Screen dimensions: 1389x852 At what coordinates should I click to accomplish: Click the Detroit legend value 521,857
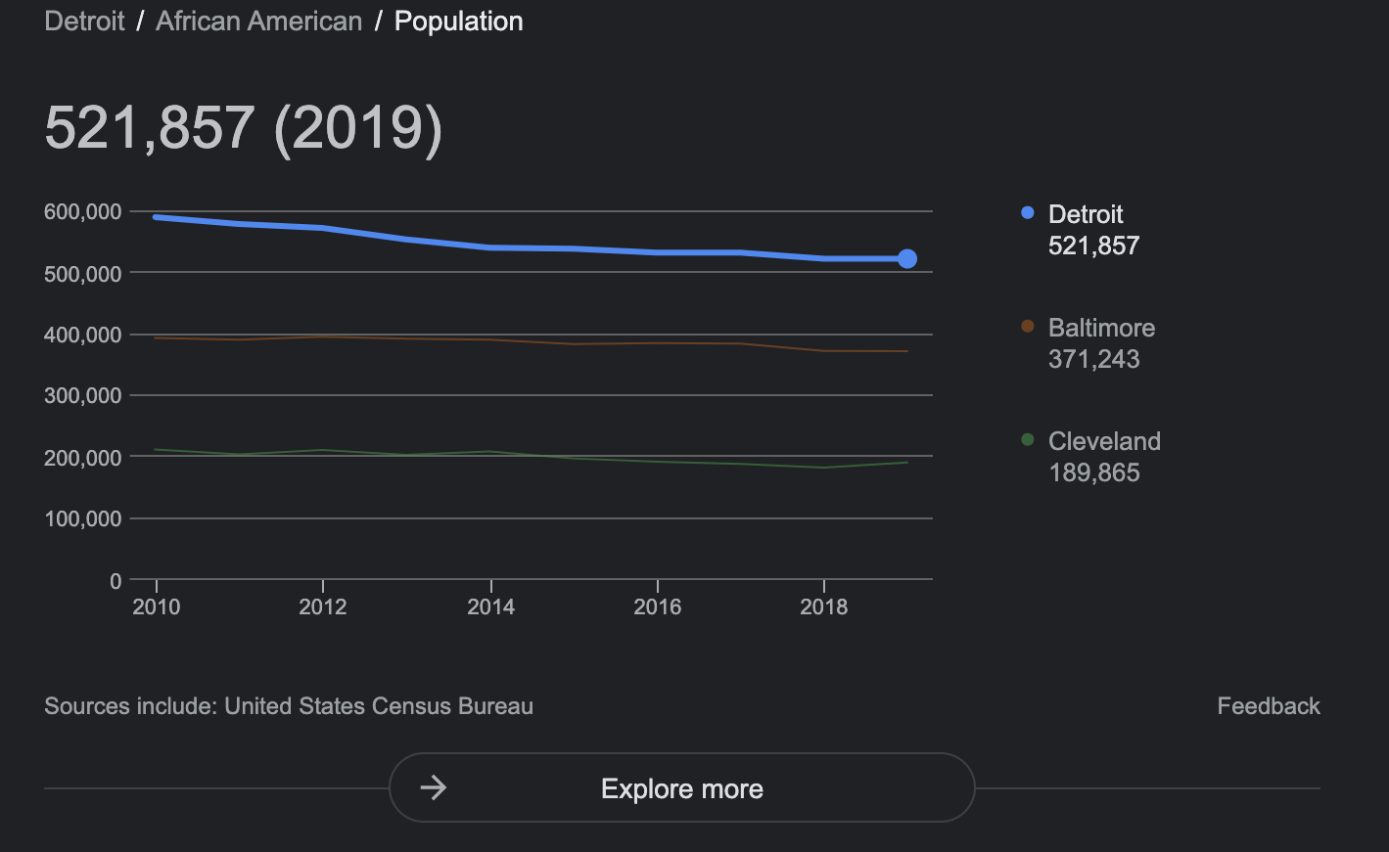1094,246
